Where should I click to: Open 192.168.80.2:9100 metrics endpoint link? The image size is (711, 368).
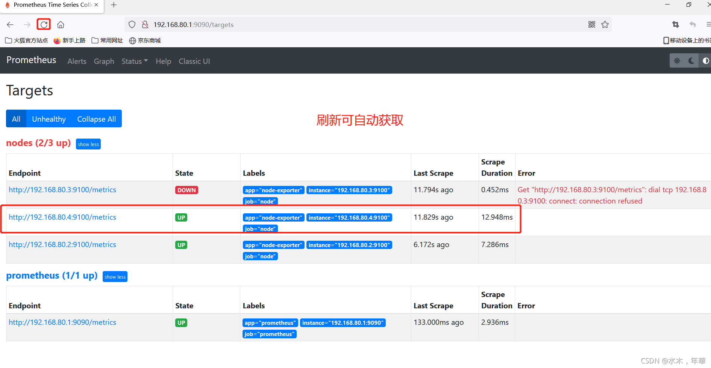[x=62, y=245]
